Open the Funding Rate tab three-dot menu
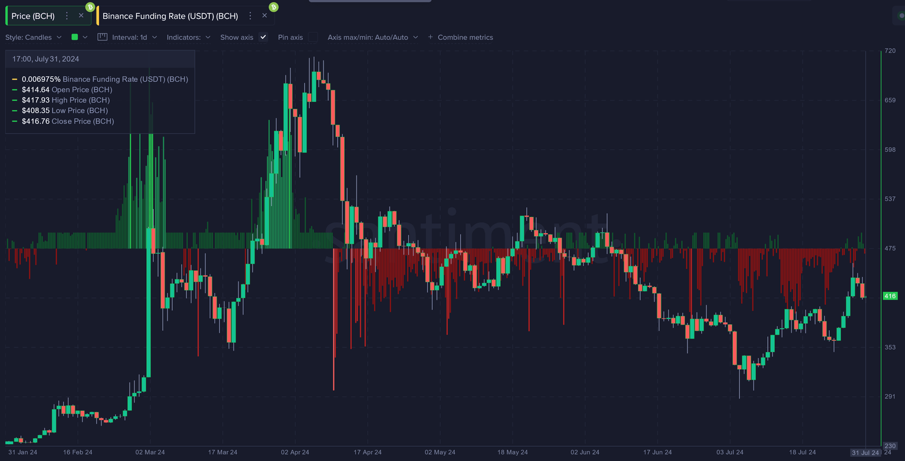Screen dimensions: 905x461 point(250,16)
